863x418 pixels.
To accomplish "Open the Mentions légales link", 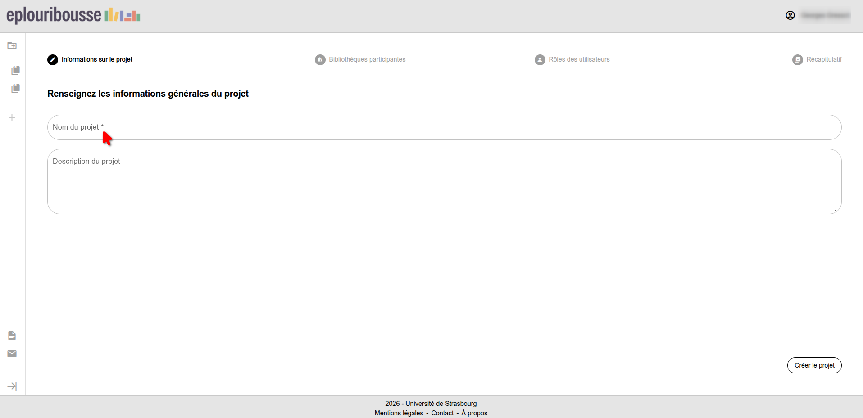I will tap(399, 413).
